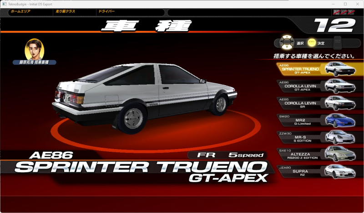Click the silver MR-S car thumbnail
This screenshot has width=364, height=213.
[x=340, y=137]
